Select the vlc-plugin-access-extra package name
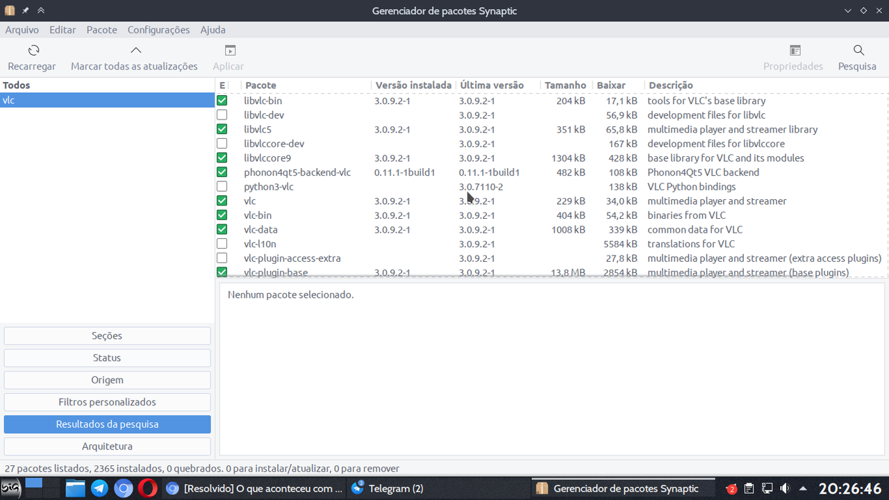This screenshot has width=889, height=500. point(292,258)
